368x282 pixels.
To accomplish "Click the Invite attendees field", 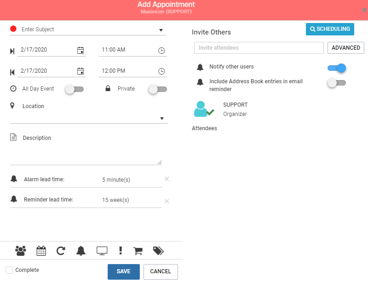I will pyautogui.click(x=259, y=48).
